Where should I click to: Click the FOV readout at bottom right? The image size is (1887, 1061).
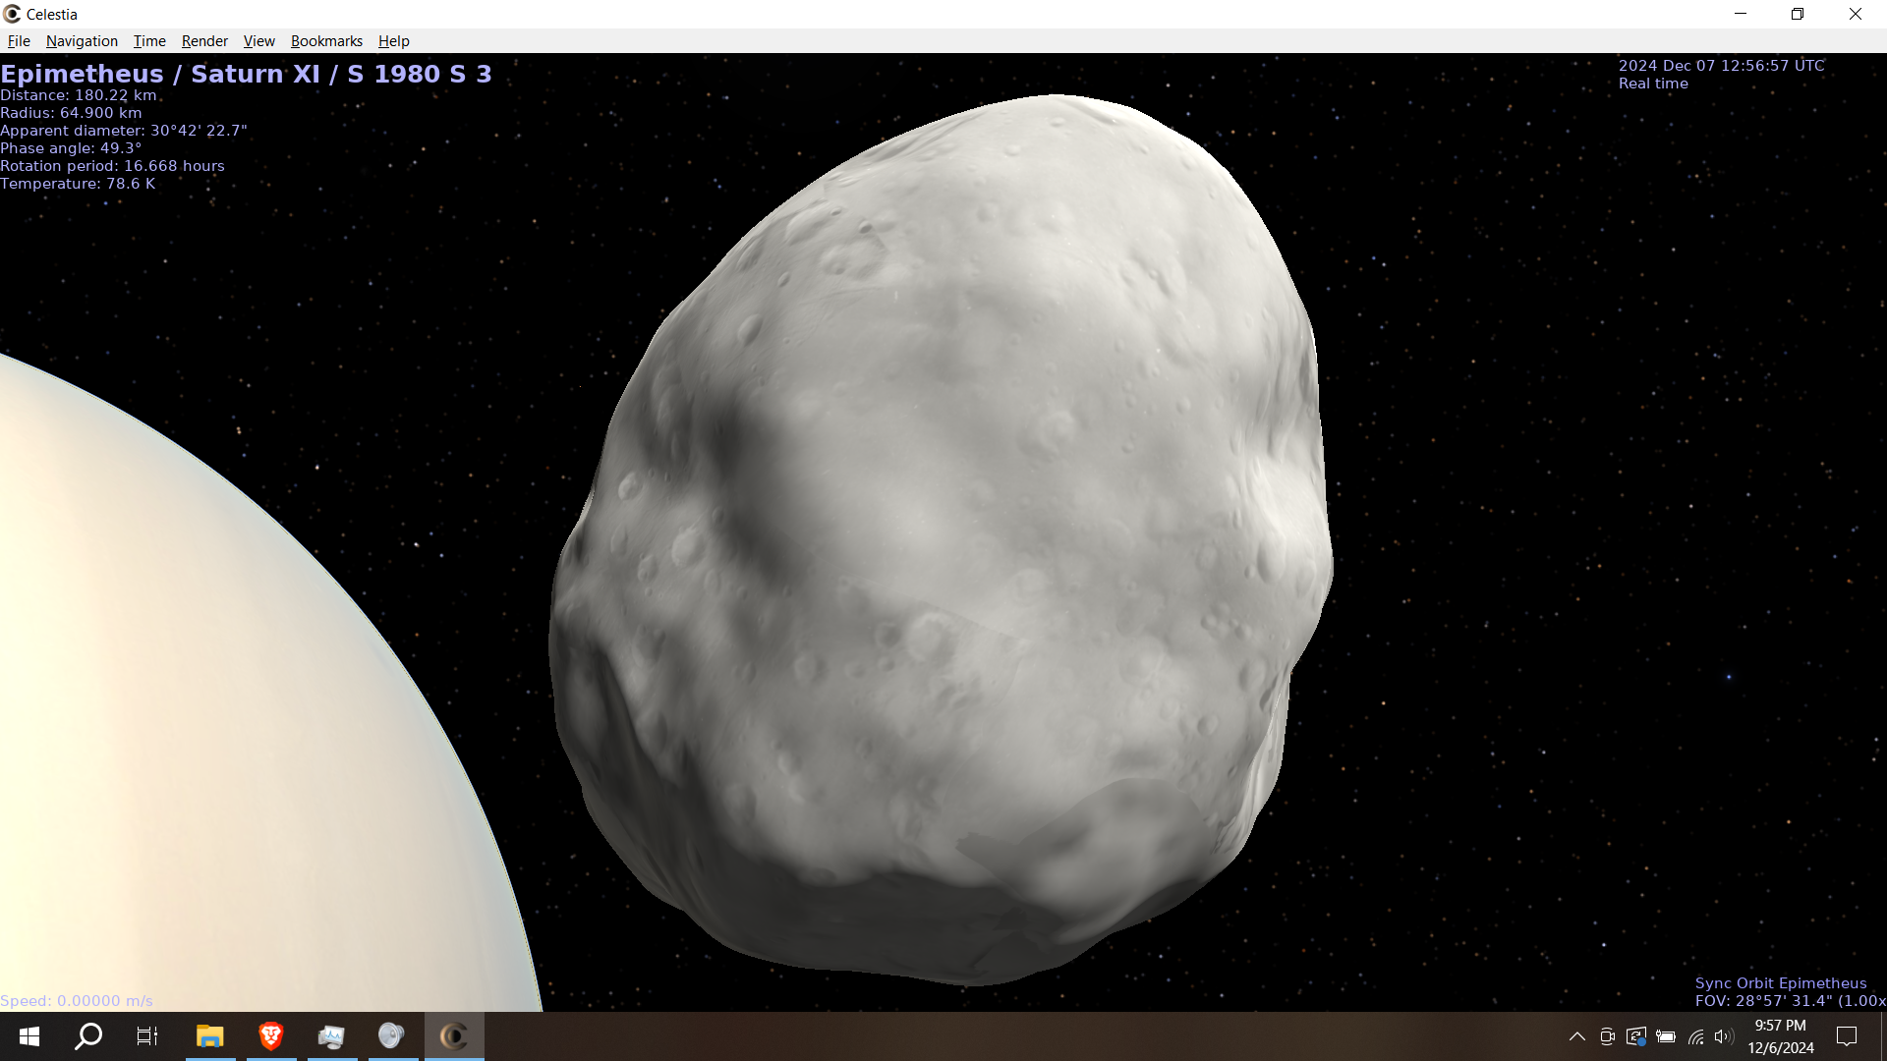tap(1790, 1001)
